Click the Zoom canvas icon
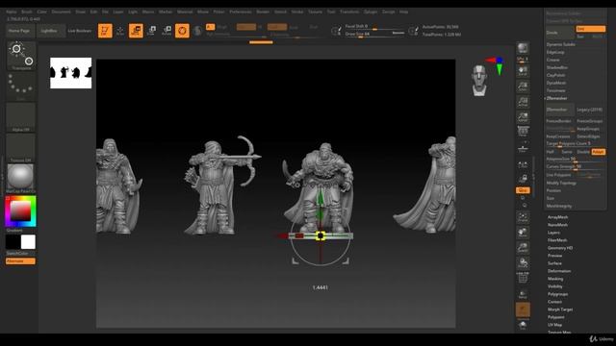The width and height of the screenshot is (616, 346). click(523, 86)
